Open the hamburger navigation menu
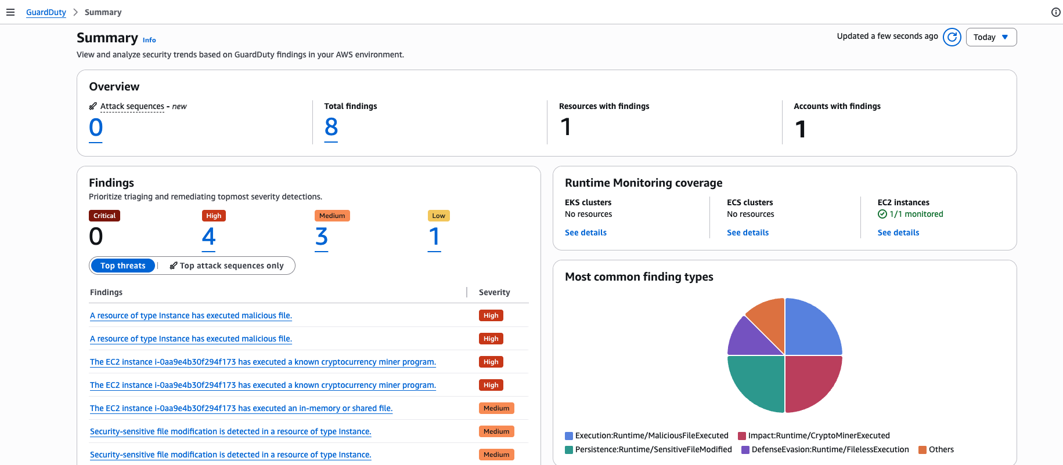The width and height of the screenshot is (1063, 465). pyautogui.click(x=10, y=12)
